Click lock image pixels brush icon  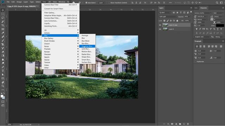tap(168, 21)
